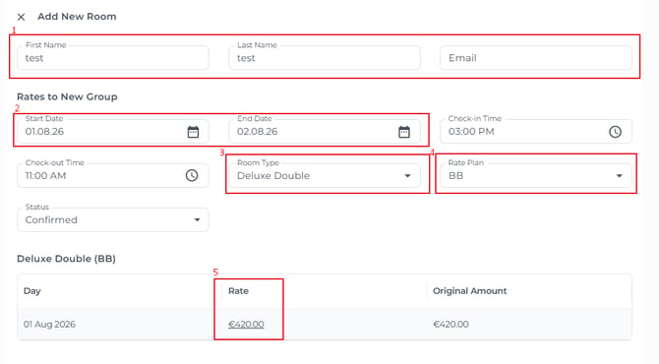The width and height of the screenshot is (659, 364).
Task: Click the Original Amount column header
Action: pos(470,291)
